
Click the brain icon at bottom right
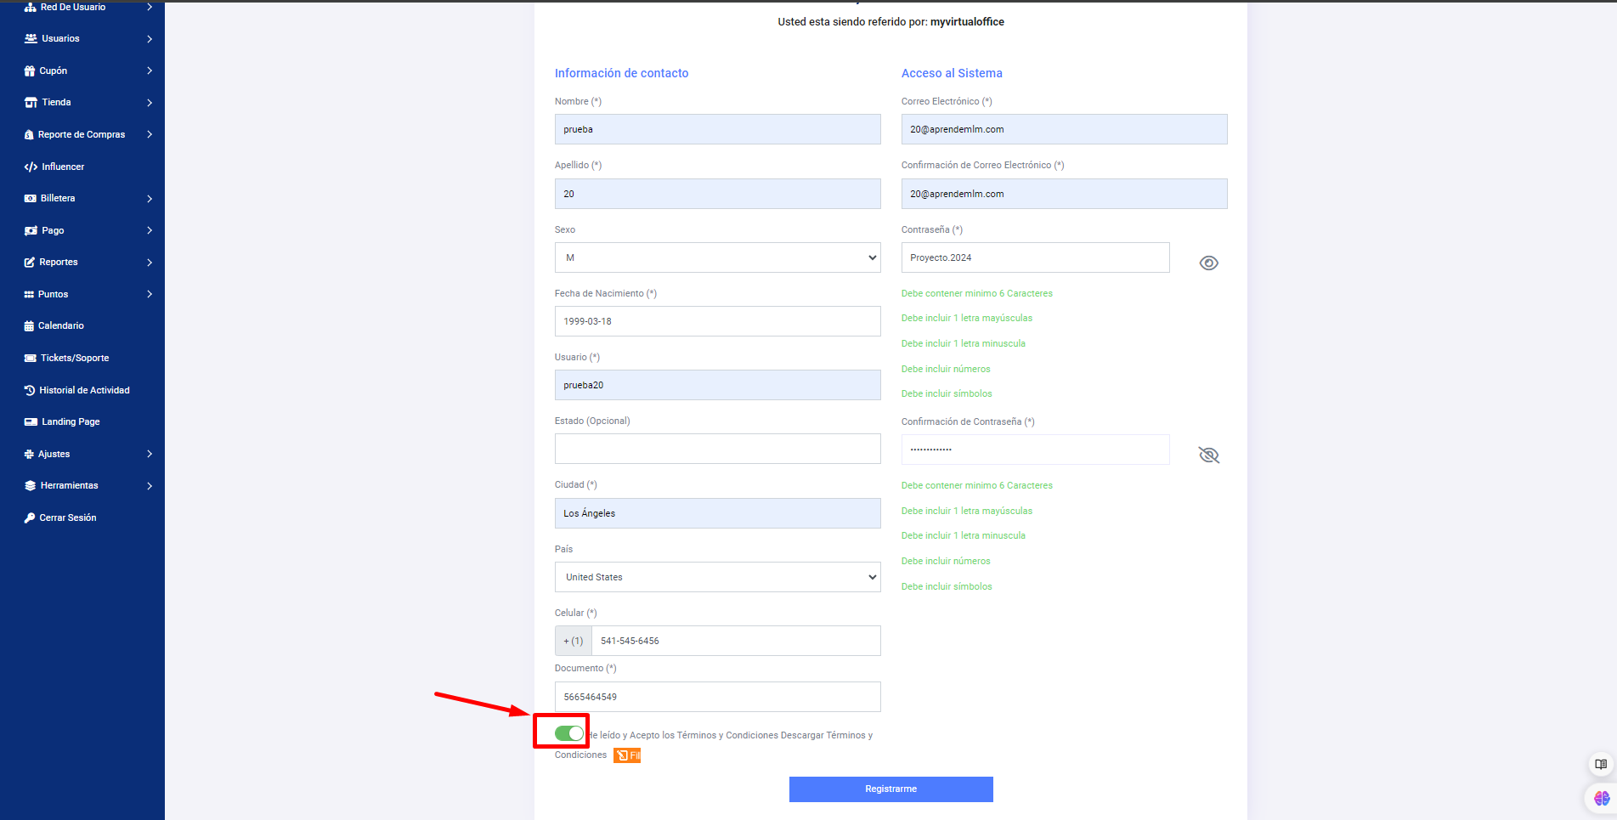tap(1601, 798)
